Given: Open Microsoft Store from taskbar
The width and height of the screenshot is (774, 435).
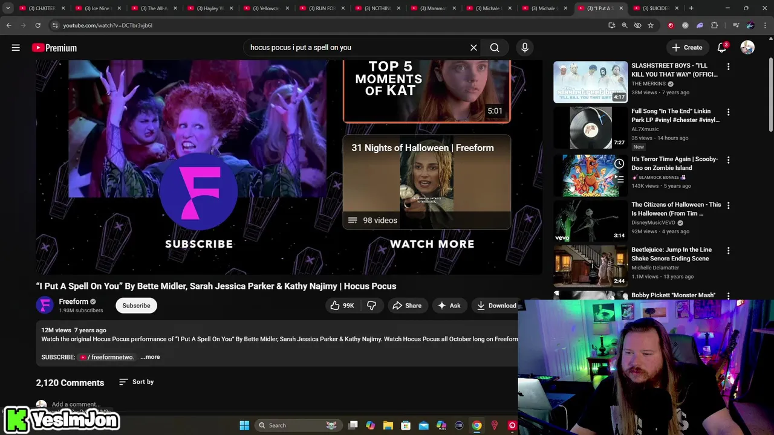Looking at the screenshot, I should 406,425.
